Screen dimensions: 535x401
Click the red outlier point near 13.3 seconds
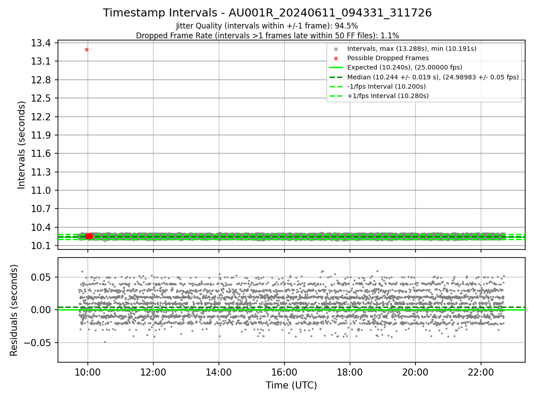[x=86, y=49]
